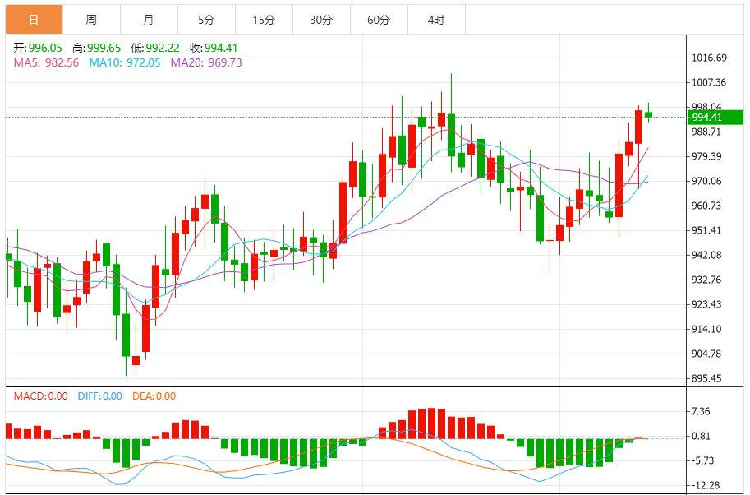This screenshot has height=495, width=750.
Task: Click the MA5: 982.56 indicator label
Action: click(46, 62)
